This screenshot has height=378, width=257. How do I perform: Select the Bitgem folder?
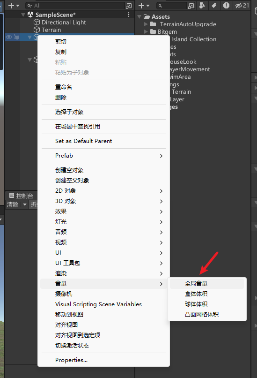pos(167,31)
